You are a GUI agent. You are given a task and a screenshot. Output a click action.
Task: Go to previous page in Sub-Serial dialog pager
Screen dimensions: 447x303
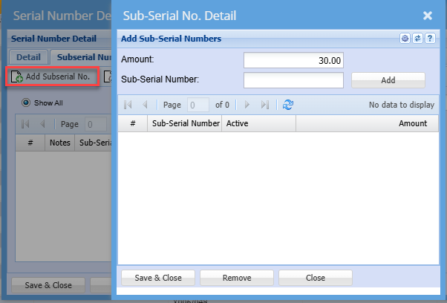click(145, 105)
